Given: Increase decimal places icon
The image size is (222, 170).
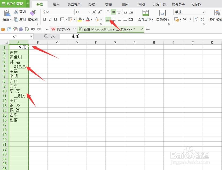Looking at the screenshot, I should point(197,19).
